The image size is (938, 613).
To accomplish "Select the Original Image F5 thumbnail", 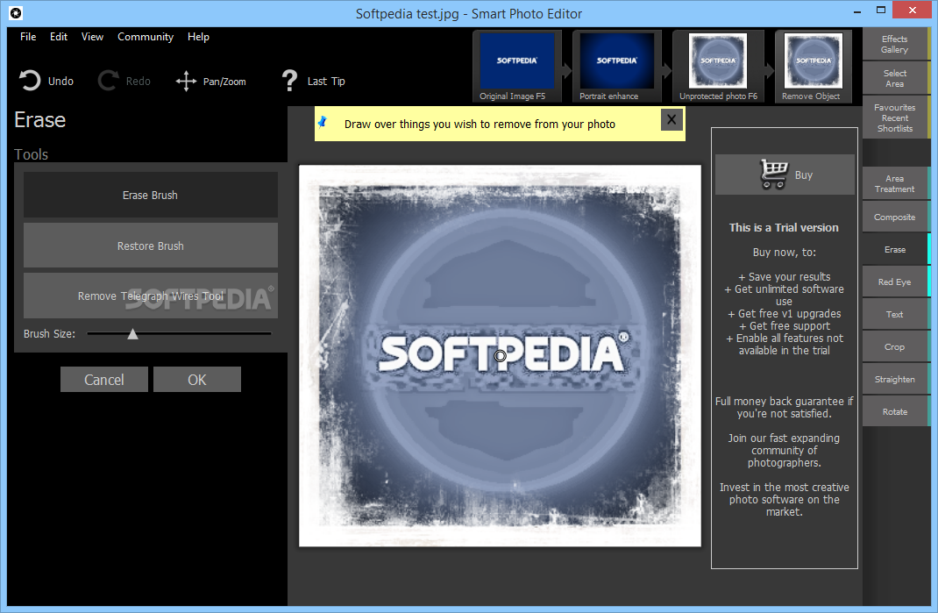I will click(x=517, y=67).
